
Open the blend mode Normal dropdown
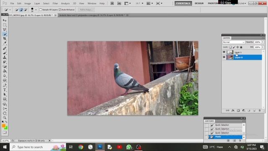(x=234, y=42)
